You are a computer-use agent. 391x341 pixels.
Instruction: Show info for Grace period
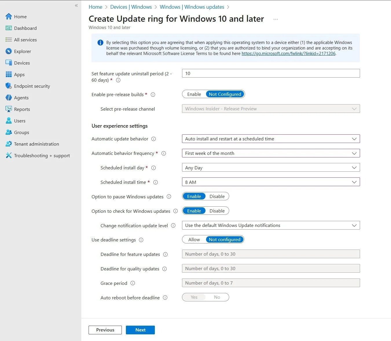click(x=133, y=283)
